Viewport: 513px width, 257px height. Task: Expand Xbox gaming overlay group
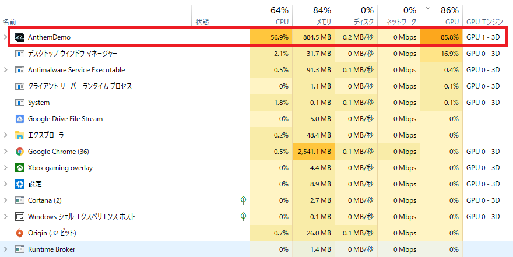coord(5,168)
